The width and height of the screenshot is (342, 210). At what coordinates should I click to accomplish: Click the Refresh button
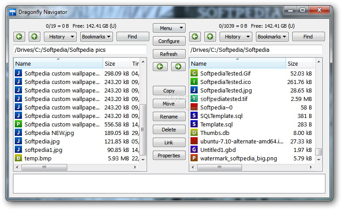point(169,54)
